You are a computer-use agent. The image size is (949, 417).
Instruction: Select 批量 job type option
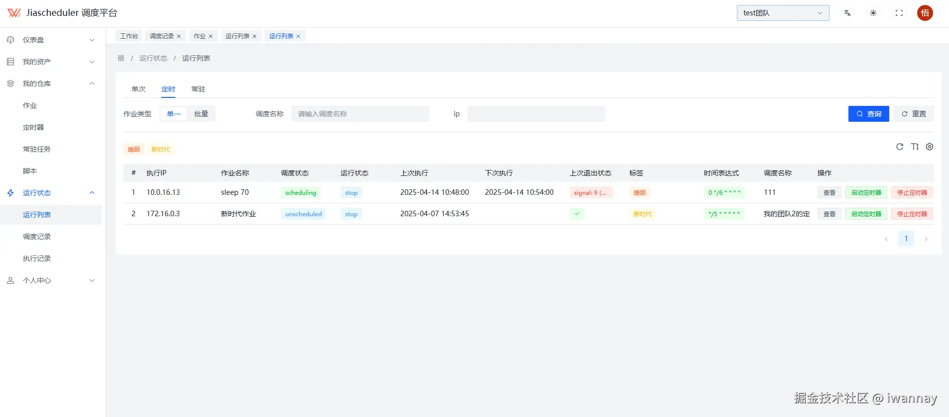click(x=201, y=114)
